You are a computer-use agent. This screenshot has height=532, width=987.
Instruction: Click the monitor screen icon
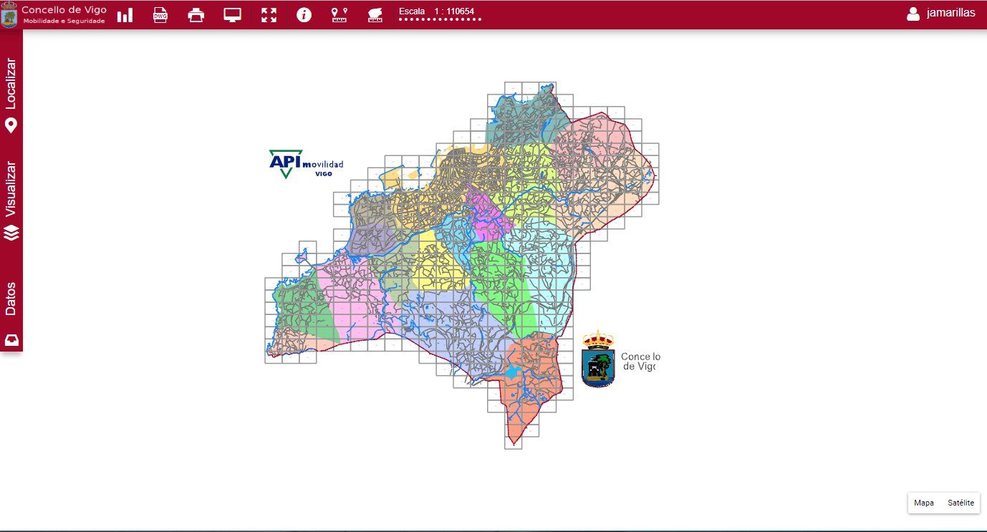point(232,15)
